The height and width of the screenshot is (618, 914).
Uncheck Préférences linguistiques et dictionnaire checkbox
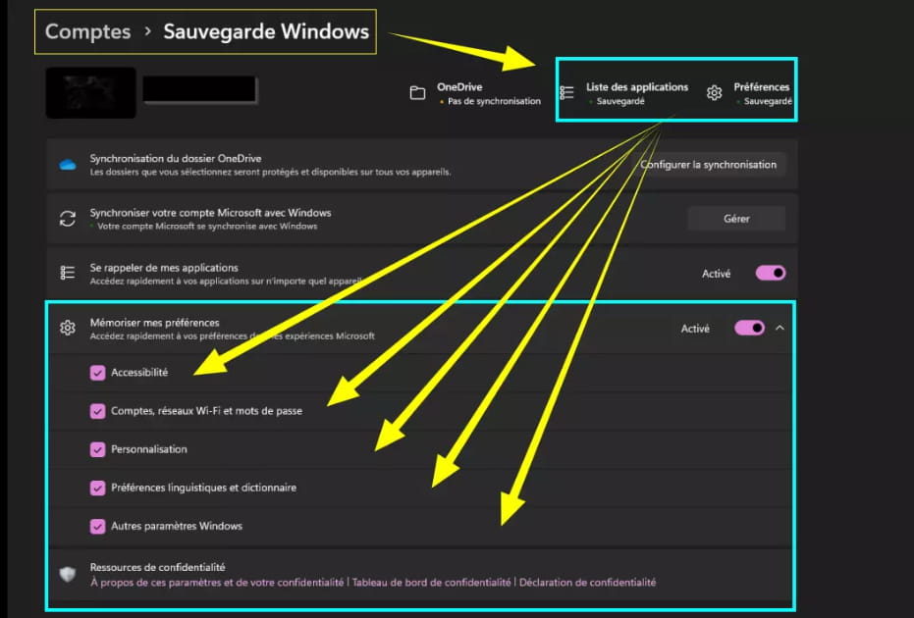point(97,489)
